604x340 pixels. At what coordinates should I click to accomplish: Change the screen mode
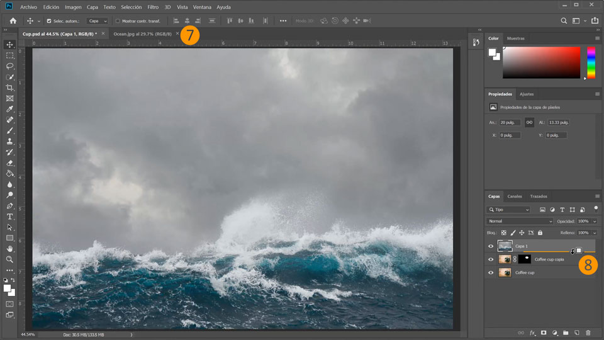(x=9, y=315)
